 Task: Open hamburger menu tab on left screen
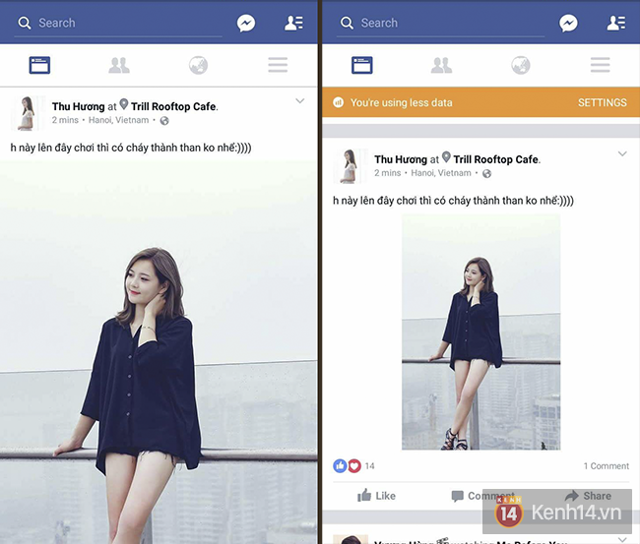pyautogui.click(x=278, y=65)
